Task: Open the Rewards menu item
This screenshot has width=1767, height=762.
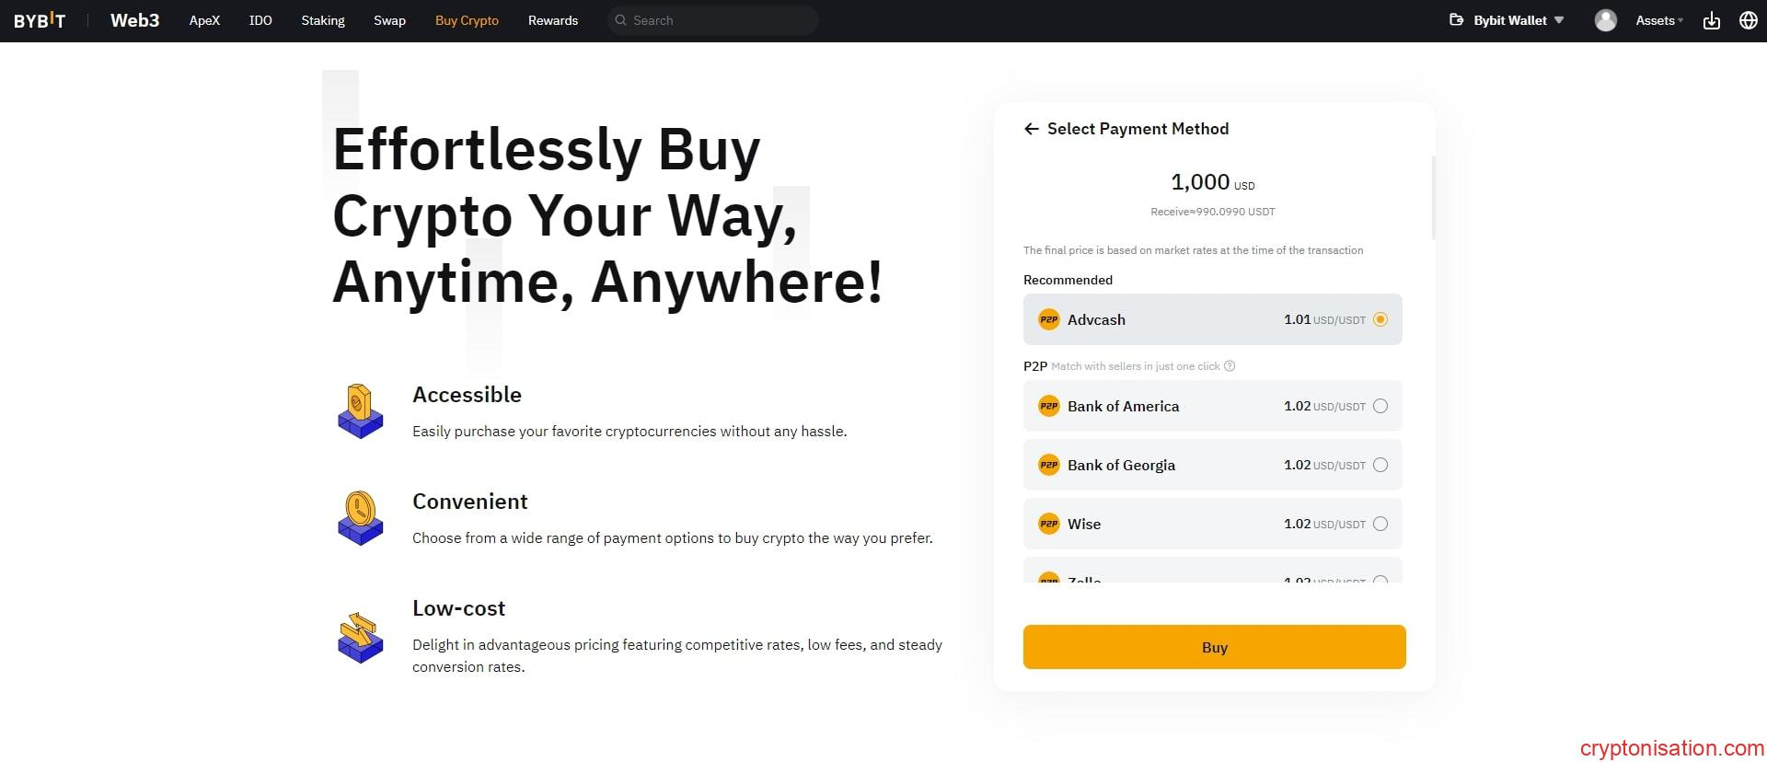Action: click(553, 20)
